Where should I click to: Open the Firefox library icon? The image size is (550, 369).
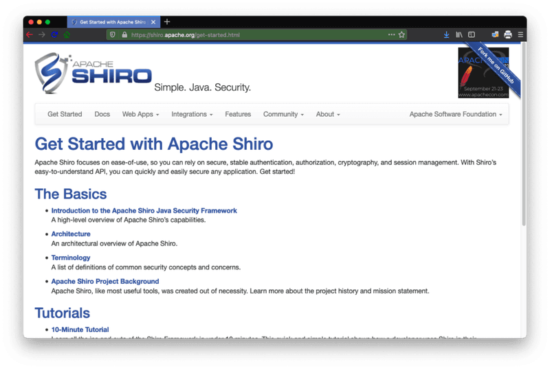coord(459,34)
